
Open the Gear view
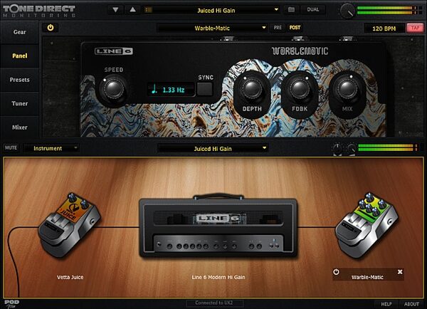click(20, 32)
